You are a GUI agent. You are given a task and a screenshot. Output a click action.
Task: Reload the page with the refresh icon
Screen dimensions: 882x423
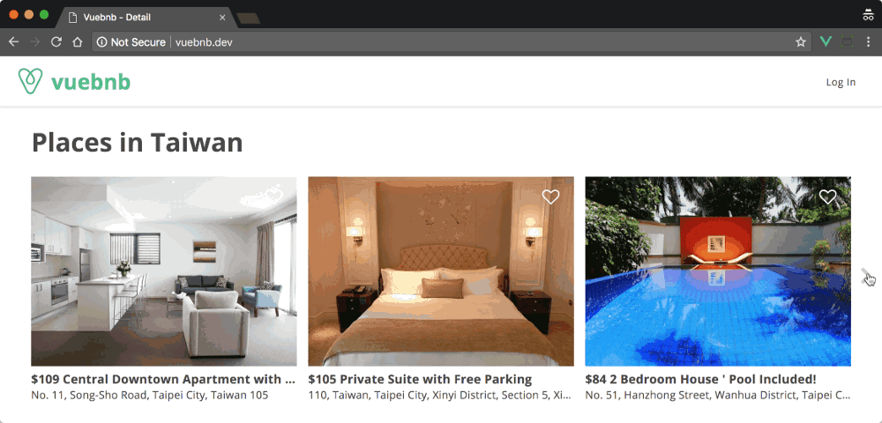click(x=56, y=42)
